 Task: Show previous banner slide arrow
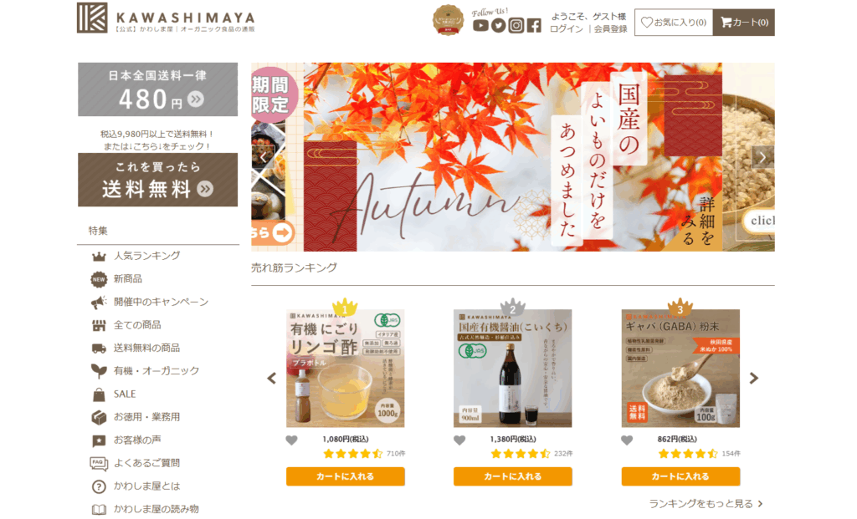pos(263,157)
